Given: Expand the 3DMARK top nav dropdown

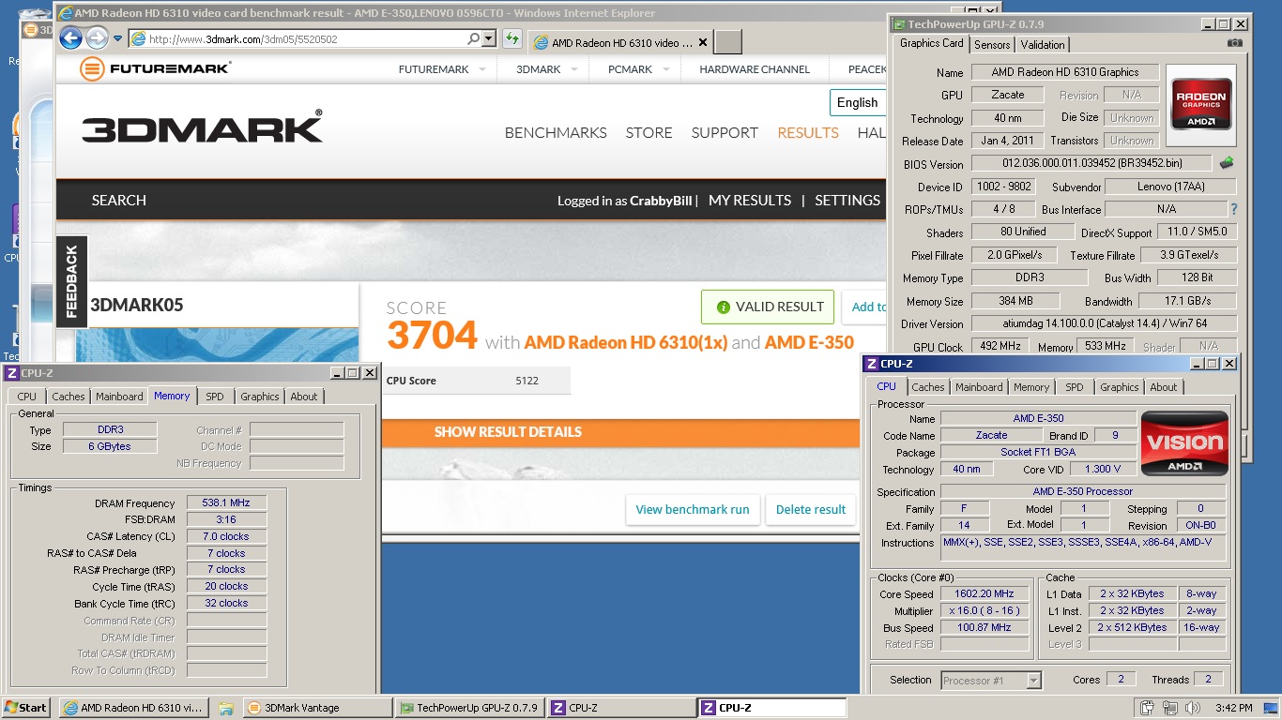Looking at the screenshot, I should 574,69.
